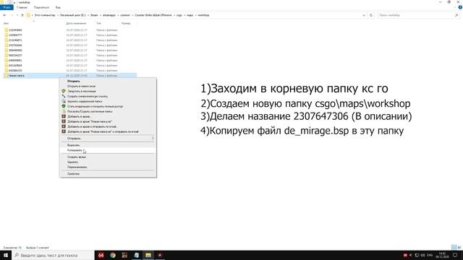The width and height of the screenshot is (463, 260).
Task: Open the red-dot recorder app on taskbar
Action: point(160,255)
